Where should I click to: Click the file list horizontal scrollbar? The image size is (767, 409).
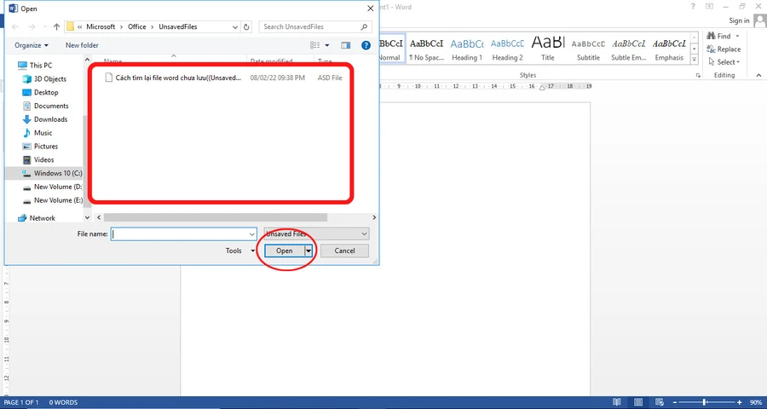pyautogui.click(x=216, y=217)
